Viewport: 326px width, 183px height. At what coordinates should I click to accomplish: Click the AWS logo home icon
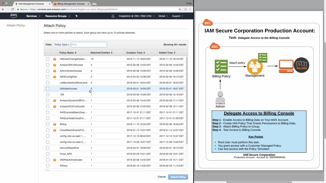click(14, 16)
